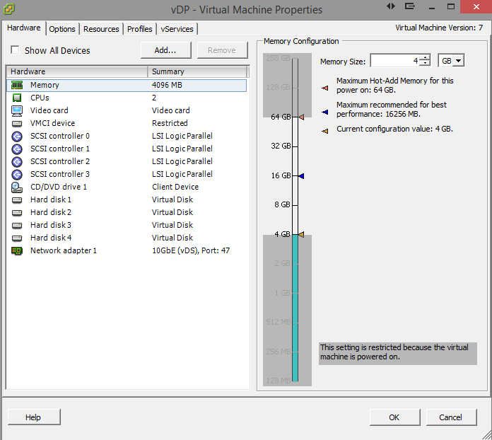Click the Memory chip icon in hardware list
The width and height of the screenshot is (492, 440).
tap(17, 85)
